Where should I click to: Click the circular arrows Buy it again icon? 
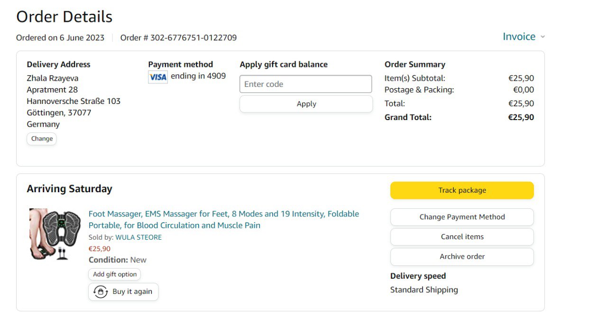pos(101,292)
